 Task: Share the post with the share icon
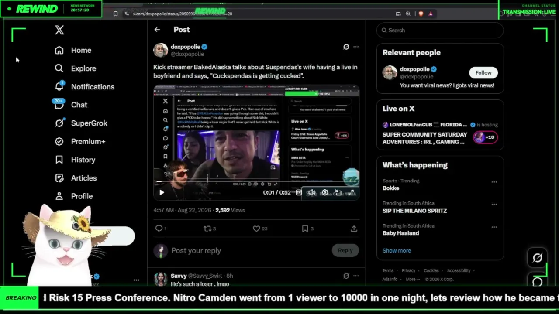point(354,229)
